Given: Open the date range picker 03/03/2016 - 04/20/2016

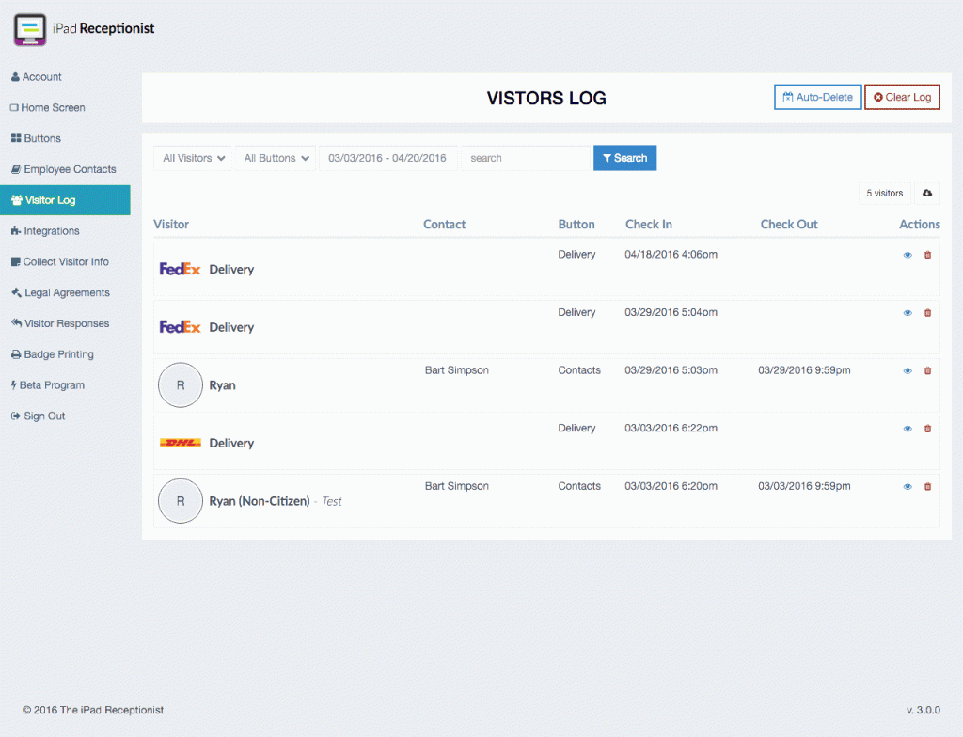Looking at the screenshot, I should (388, 158).
